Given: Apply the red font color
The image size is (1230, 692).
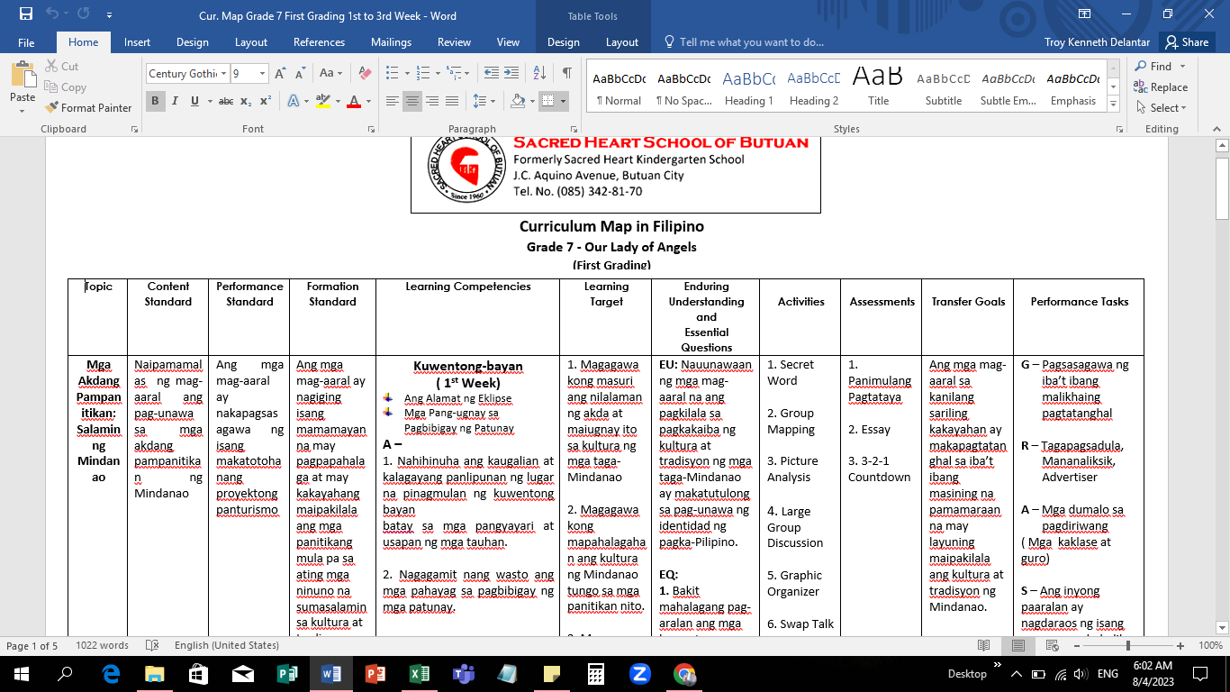Looking at the screenshot, I should (x=354, y=102).
